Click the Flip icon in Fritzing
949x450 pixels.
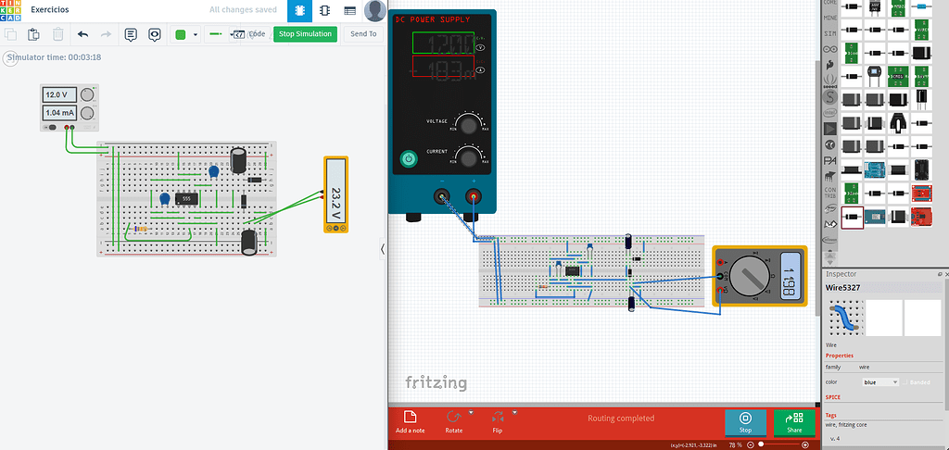click(497, 418)
